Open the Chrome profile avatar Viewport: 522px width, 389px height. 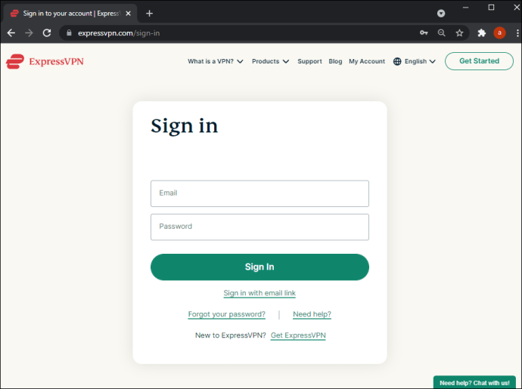tap(499, 32)
